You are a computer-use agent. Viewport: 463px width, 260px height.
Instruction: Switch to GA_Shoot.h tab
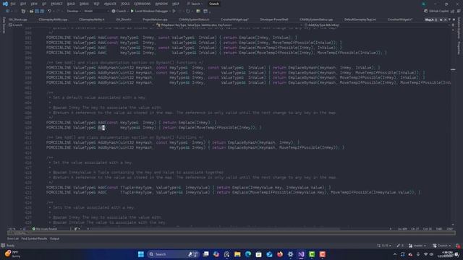tap(124, 19)
